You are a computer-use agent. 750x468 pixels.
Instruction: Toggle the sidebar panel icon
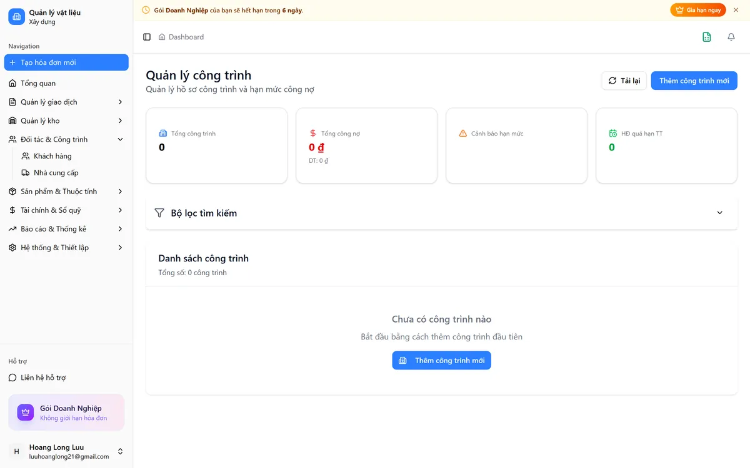(147, 37)
